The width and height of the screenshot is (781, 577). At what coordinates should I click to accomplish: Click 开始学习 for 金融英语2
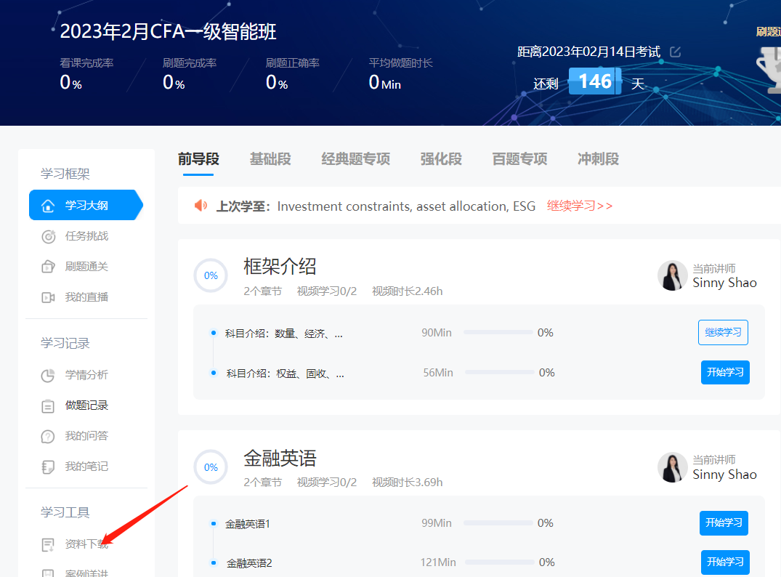[724, 562]
